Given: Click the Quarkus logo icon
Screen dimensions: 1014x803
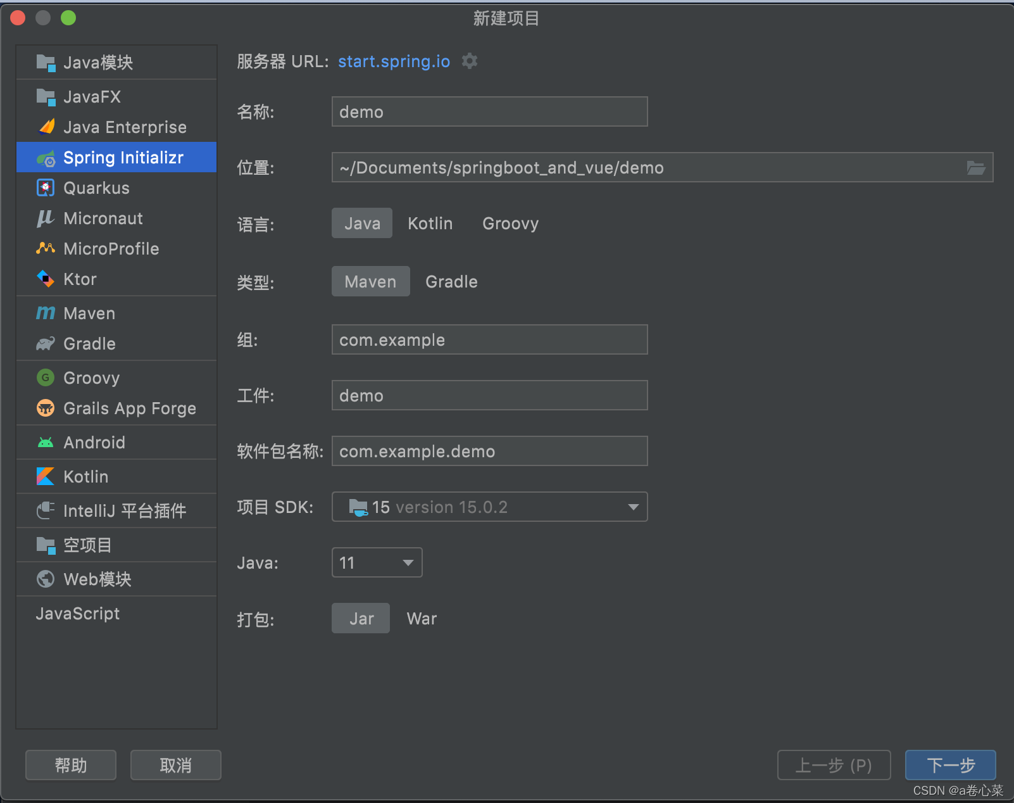Looking at the screenshot, I should (x=46, y=188).
